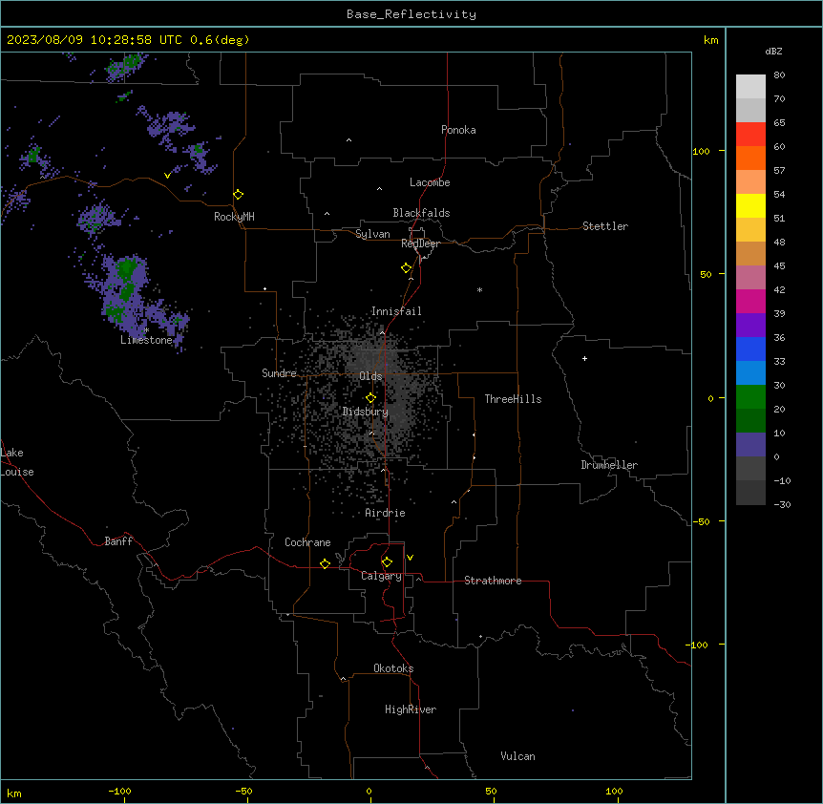
Task: Click the white asterisk marker east of Innisfail
Action: coord(479,289)
